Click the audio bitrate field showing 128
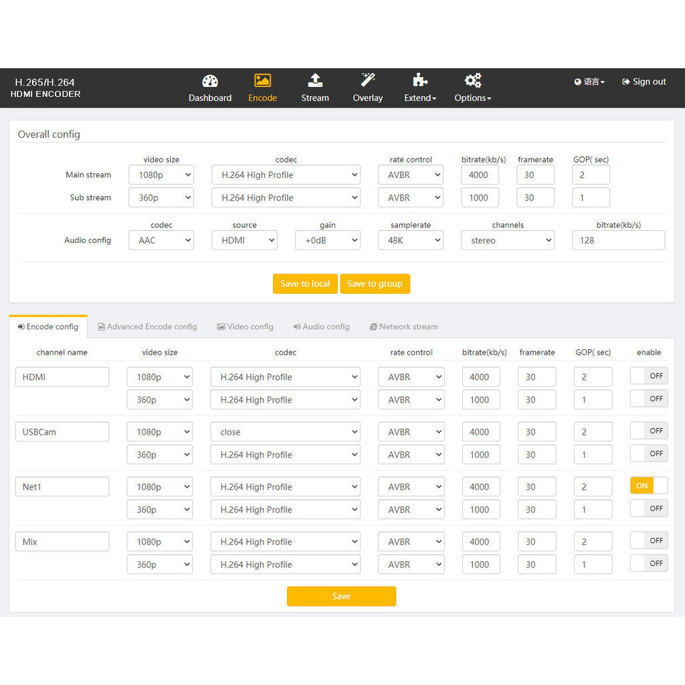 617,240
